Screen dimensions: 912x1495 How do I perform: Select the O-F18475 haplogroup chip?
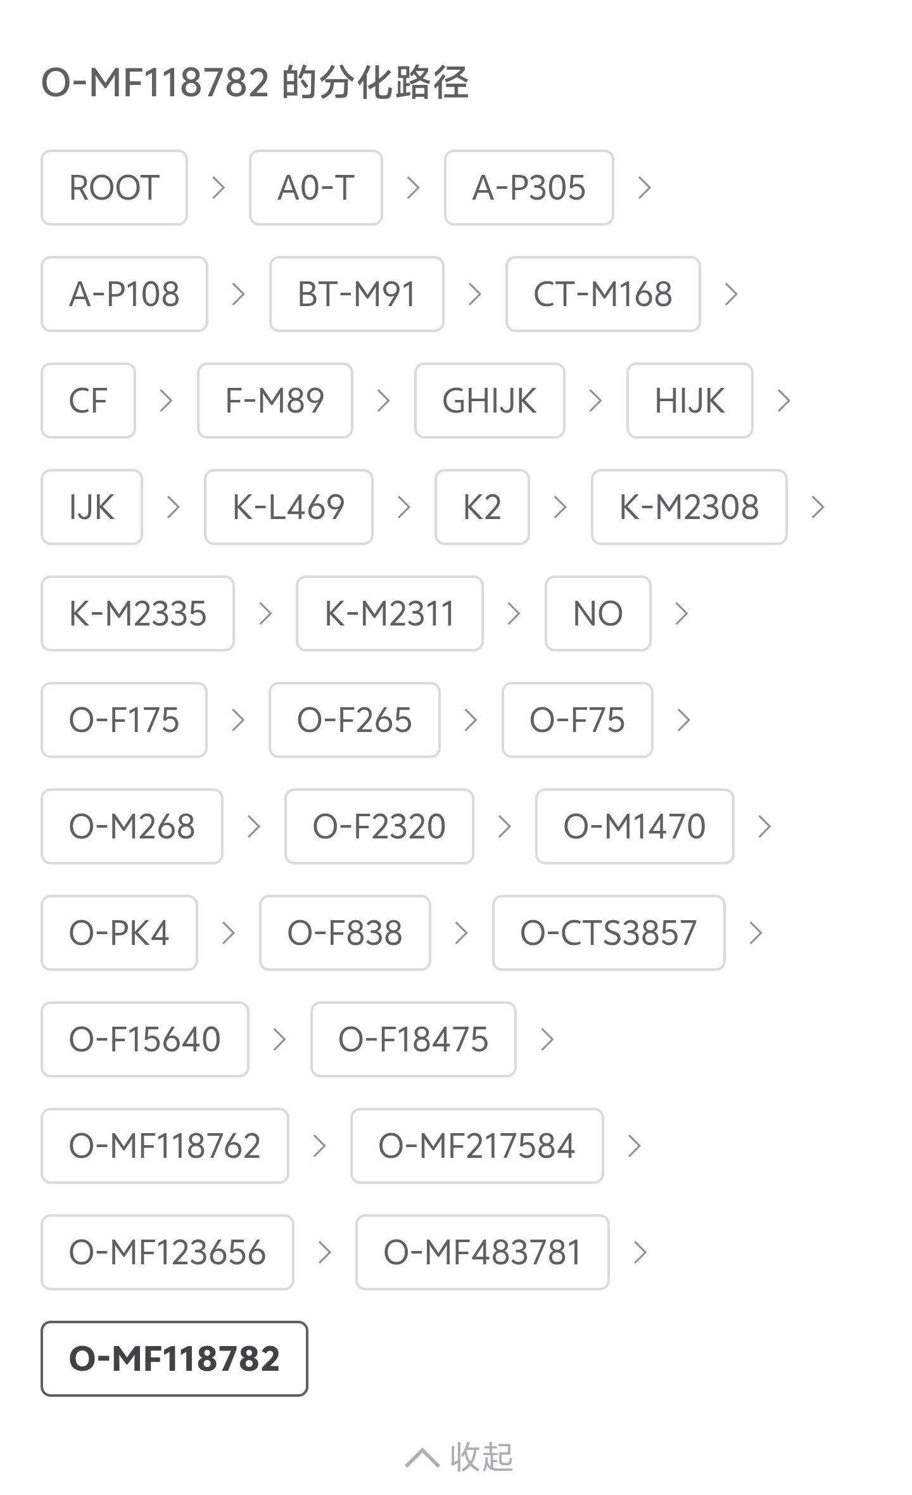(x=413, y=1039)
